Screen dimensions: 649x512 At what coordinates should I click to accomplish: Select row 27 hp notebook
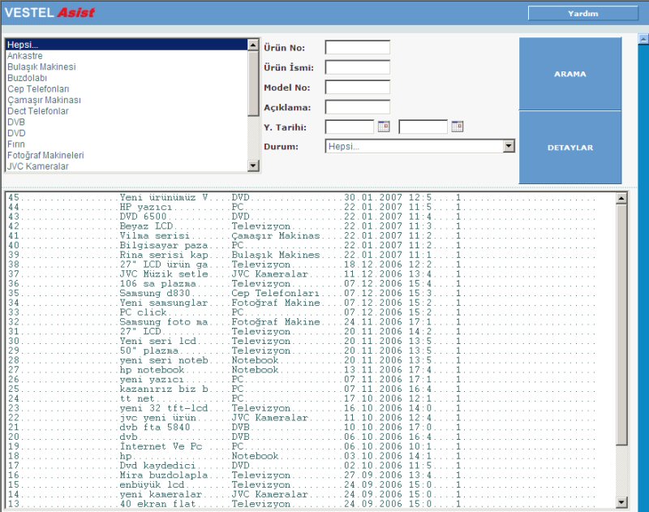click(x=311, y=370)
